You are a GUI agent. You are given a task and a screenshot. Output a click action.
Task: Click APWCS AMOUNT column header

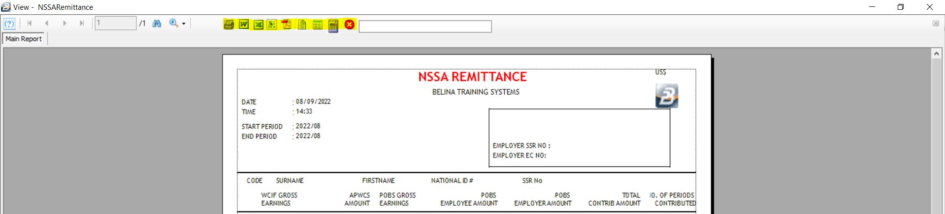(357, 199)
